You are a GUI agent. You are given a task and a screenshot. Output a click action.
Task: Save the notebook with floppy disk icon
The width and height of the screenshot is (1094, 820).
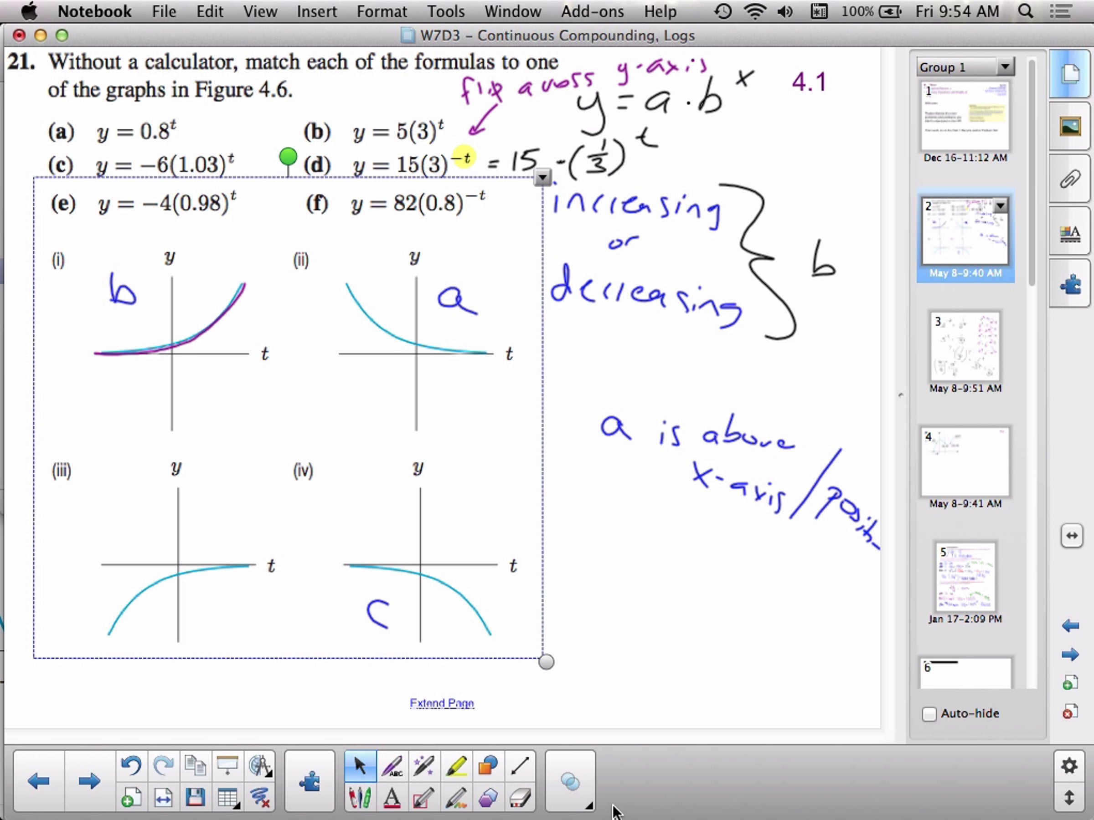click(196, 797)
